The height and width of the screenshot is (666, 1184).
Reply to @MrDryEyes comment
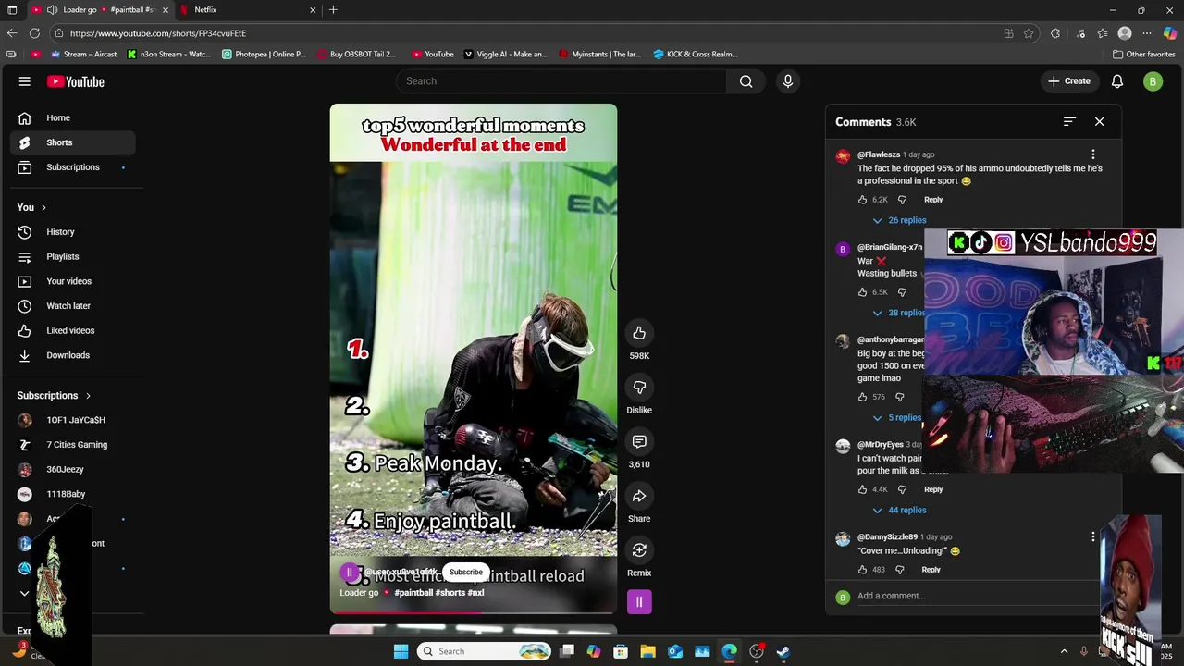coord(933,489)
